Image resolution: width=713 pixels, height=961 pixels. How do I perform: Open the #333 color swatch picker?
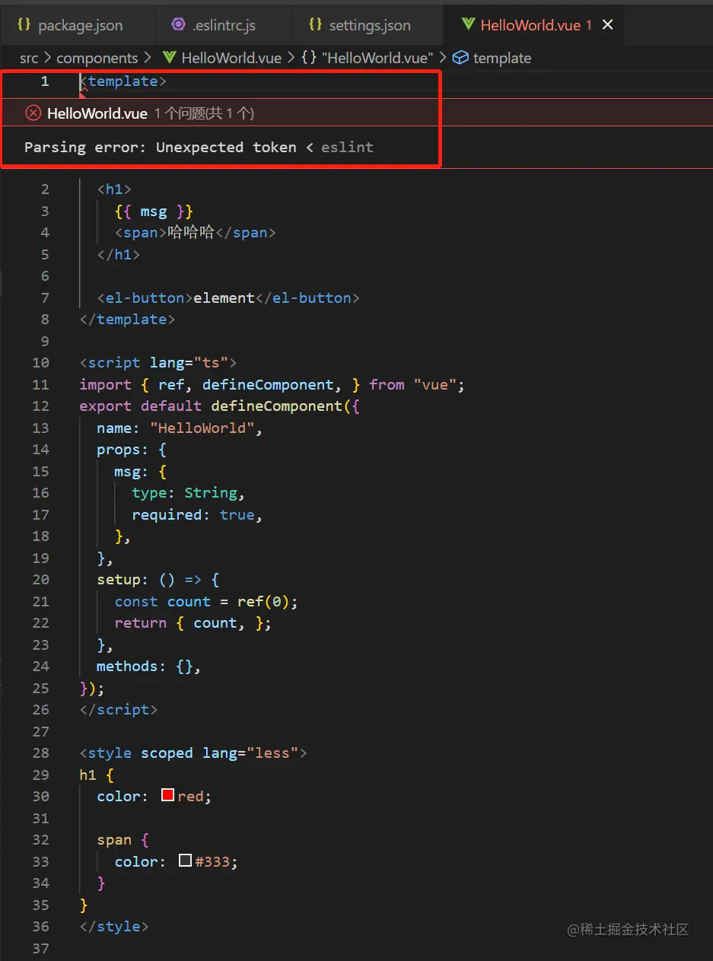click(x=185, y=861)
